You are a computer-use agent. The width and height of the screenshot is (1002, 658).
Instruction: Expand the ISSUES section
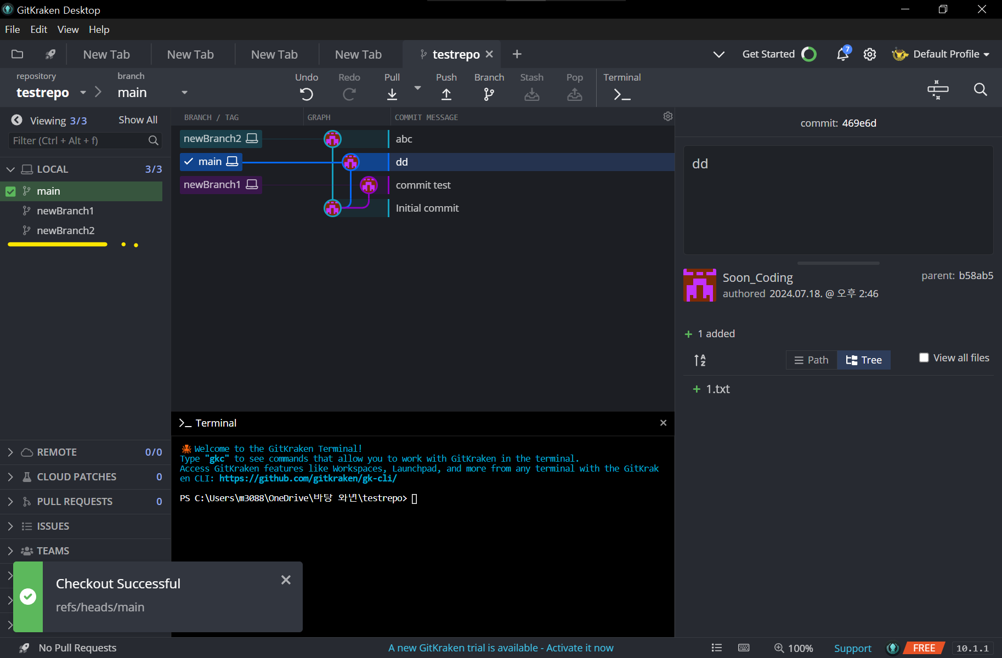pyautogui.click(x=10, y=526)
